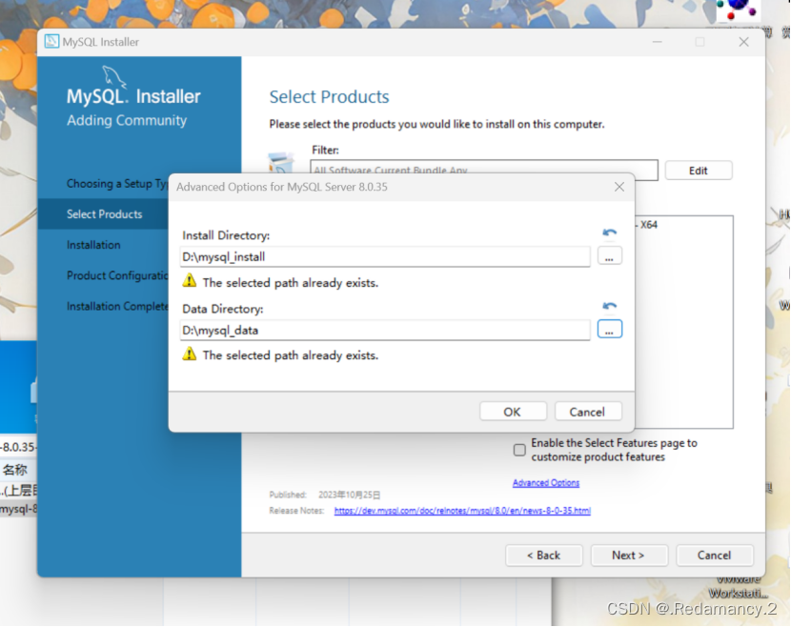Proceed with the Next > button
The width and height of the screenshot is (791, 627).
click(x=629, y=555)
